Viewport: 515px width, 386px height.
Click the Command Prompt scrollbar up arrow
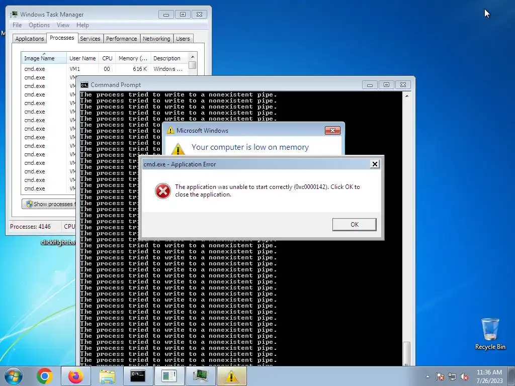(x=406, y=96)
